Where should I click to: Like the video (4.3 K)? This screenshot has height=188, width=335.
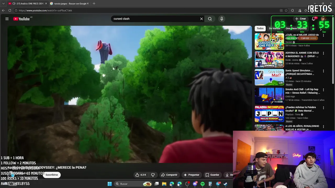[141, 175]
